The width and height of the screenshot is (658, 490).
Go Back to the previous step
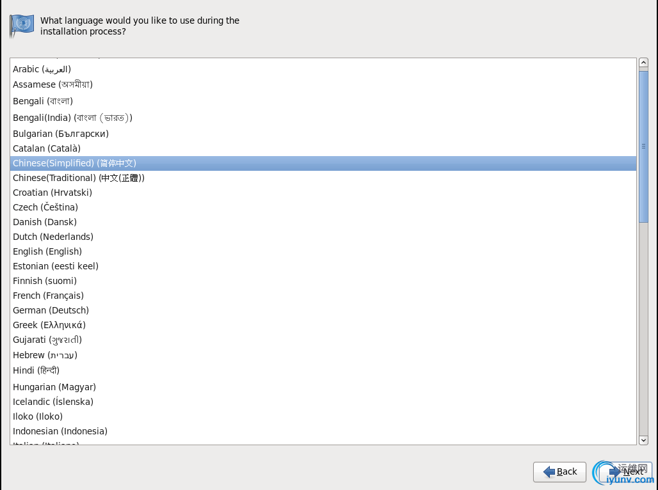click(559, 472)
